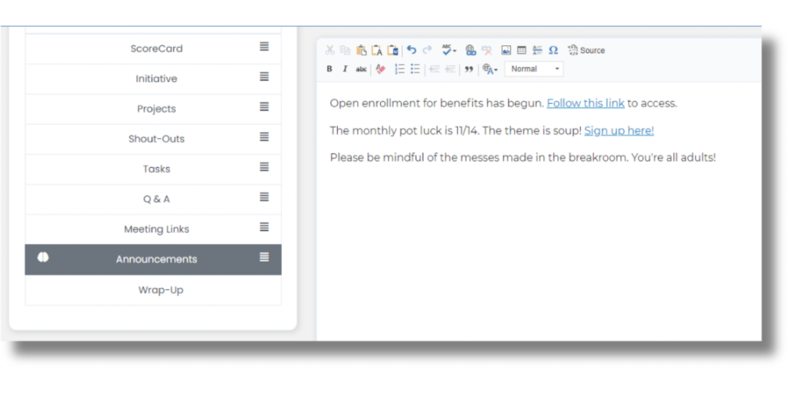Screen dimensions: 788x394
Task: Apply Italic formatting
Action: click(x=345, y=69)
